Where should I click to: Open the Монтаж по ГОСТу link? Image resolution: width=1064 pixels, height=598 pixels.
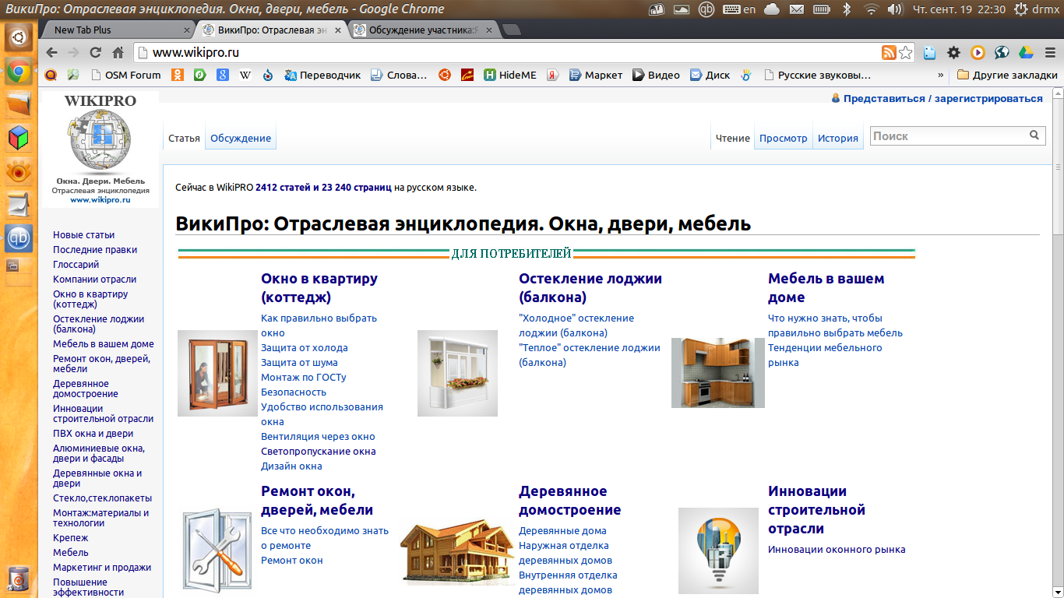click(x=304, y=377)
